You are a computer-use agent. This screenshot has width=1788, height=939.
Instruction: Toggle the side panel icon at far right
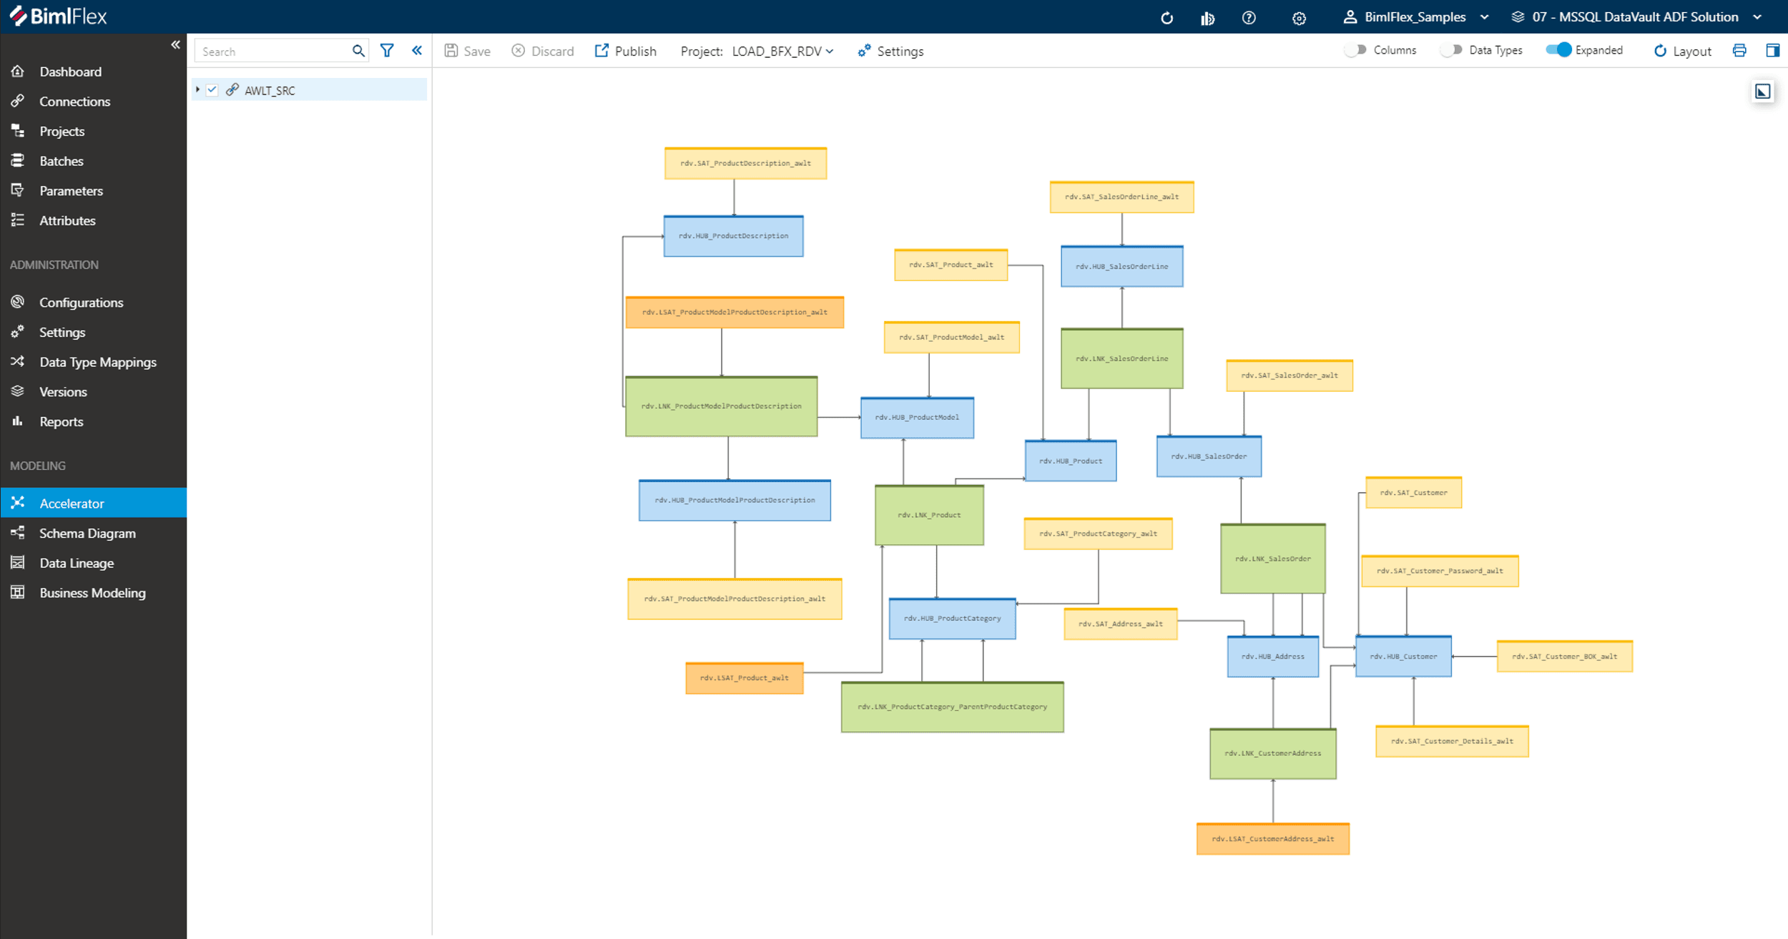1772,51
